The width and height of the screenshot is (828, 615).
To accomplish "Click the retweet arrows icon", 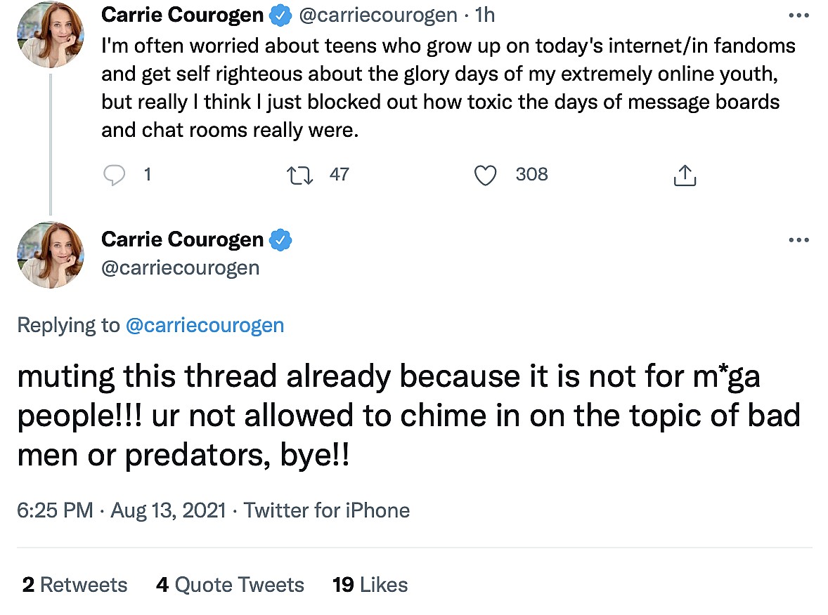I will [x=300, y=175].
